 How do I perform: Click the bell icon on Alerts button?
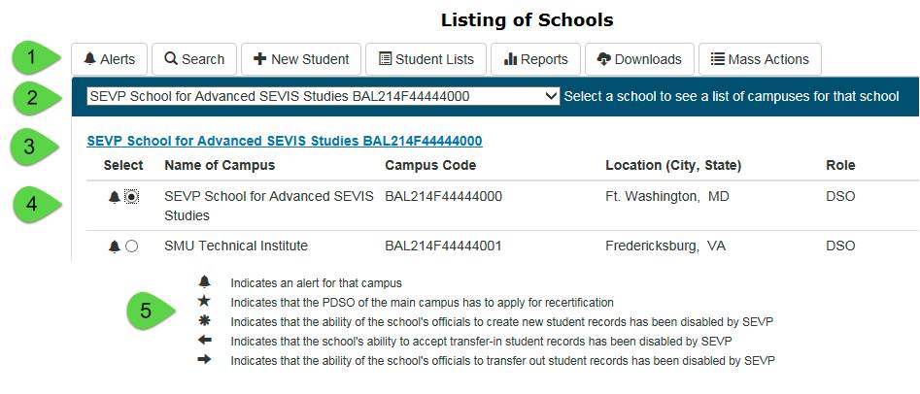pos(89,59)
